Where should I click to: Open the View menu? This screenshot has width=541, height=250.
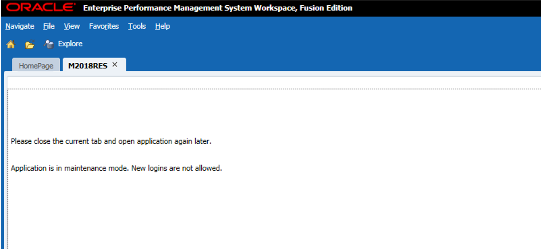(x=72, y=26)
